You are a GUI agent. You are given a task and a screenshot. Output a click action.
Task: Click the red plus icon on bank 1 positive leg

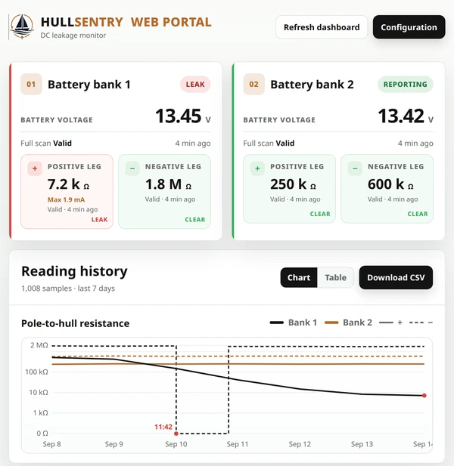tap(35, 169)
